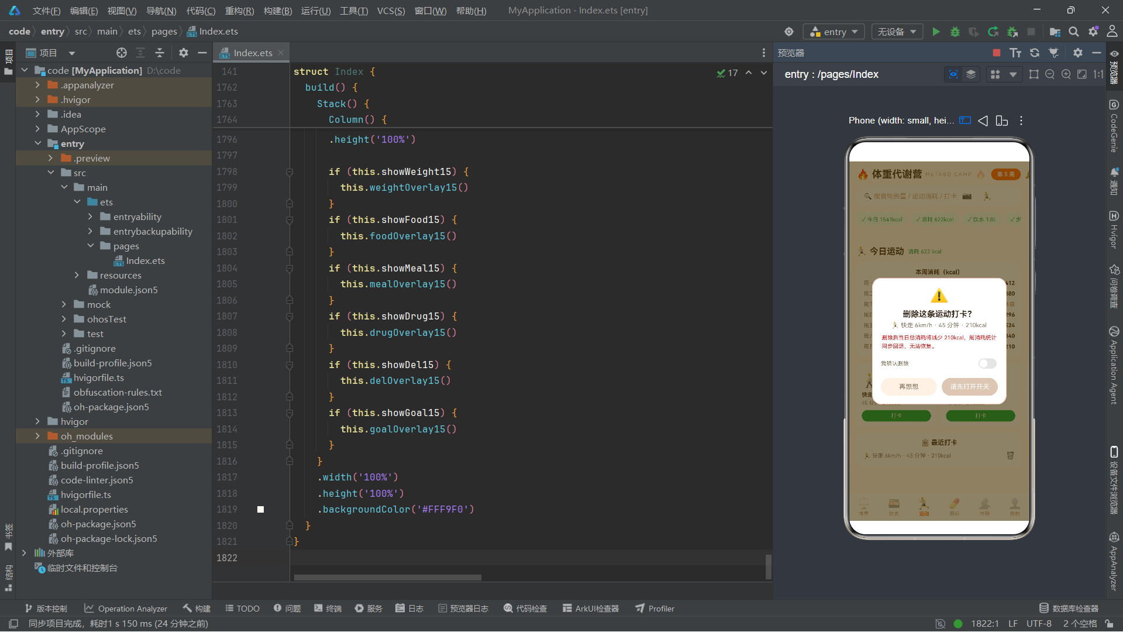Collapse the pages folder
This screenshot has height=632, width=1123.
click(x=90, y=246)
